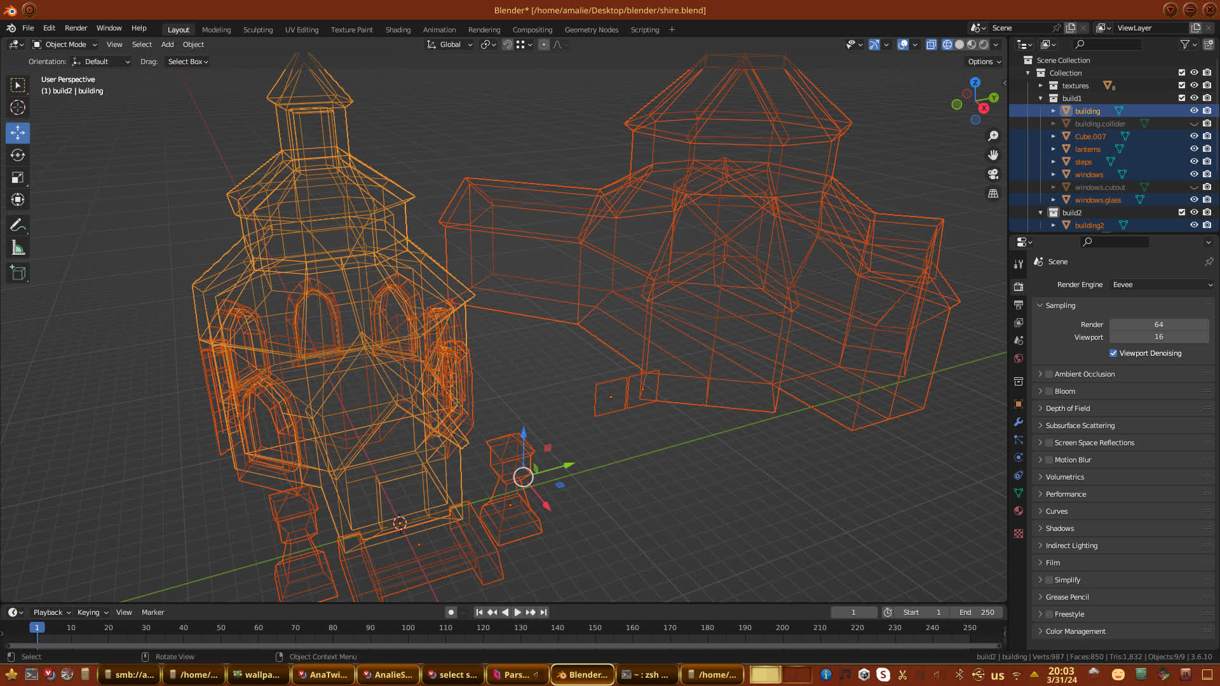Select the Measure tool

click(x=18, y=248)
